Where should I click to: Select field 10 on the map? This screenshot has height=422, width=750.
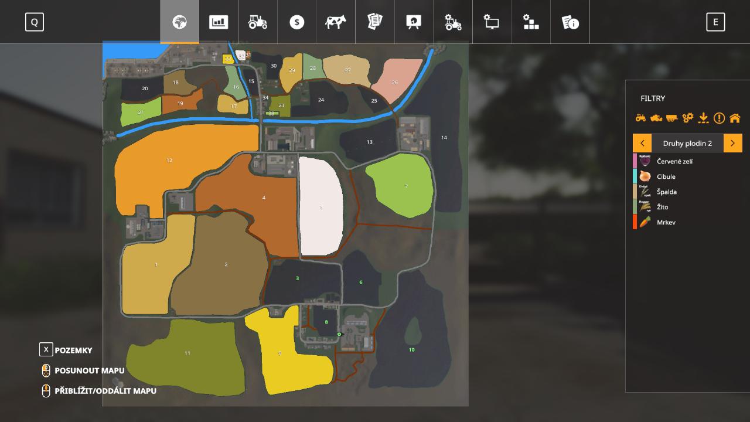pyautogui.click(x=411, y=349)
